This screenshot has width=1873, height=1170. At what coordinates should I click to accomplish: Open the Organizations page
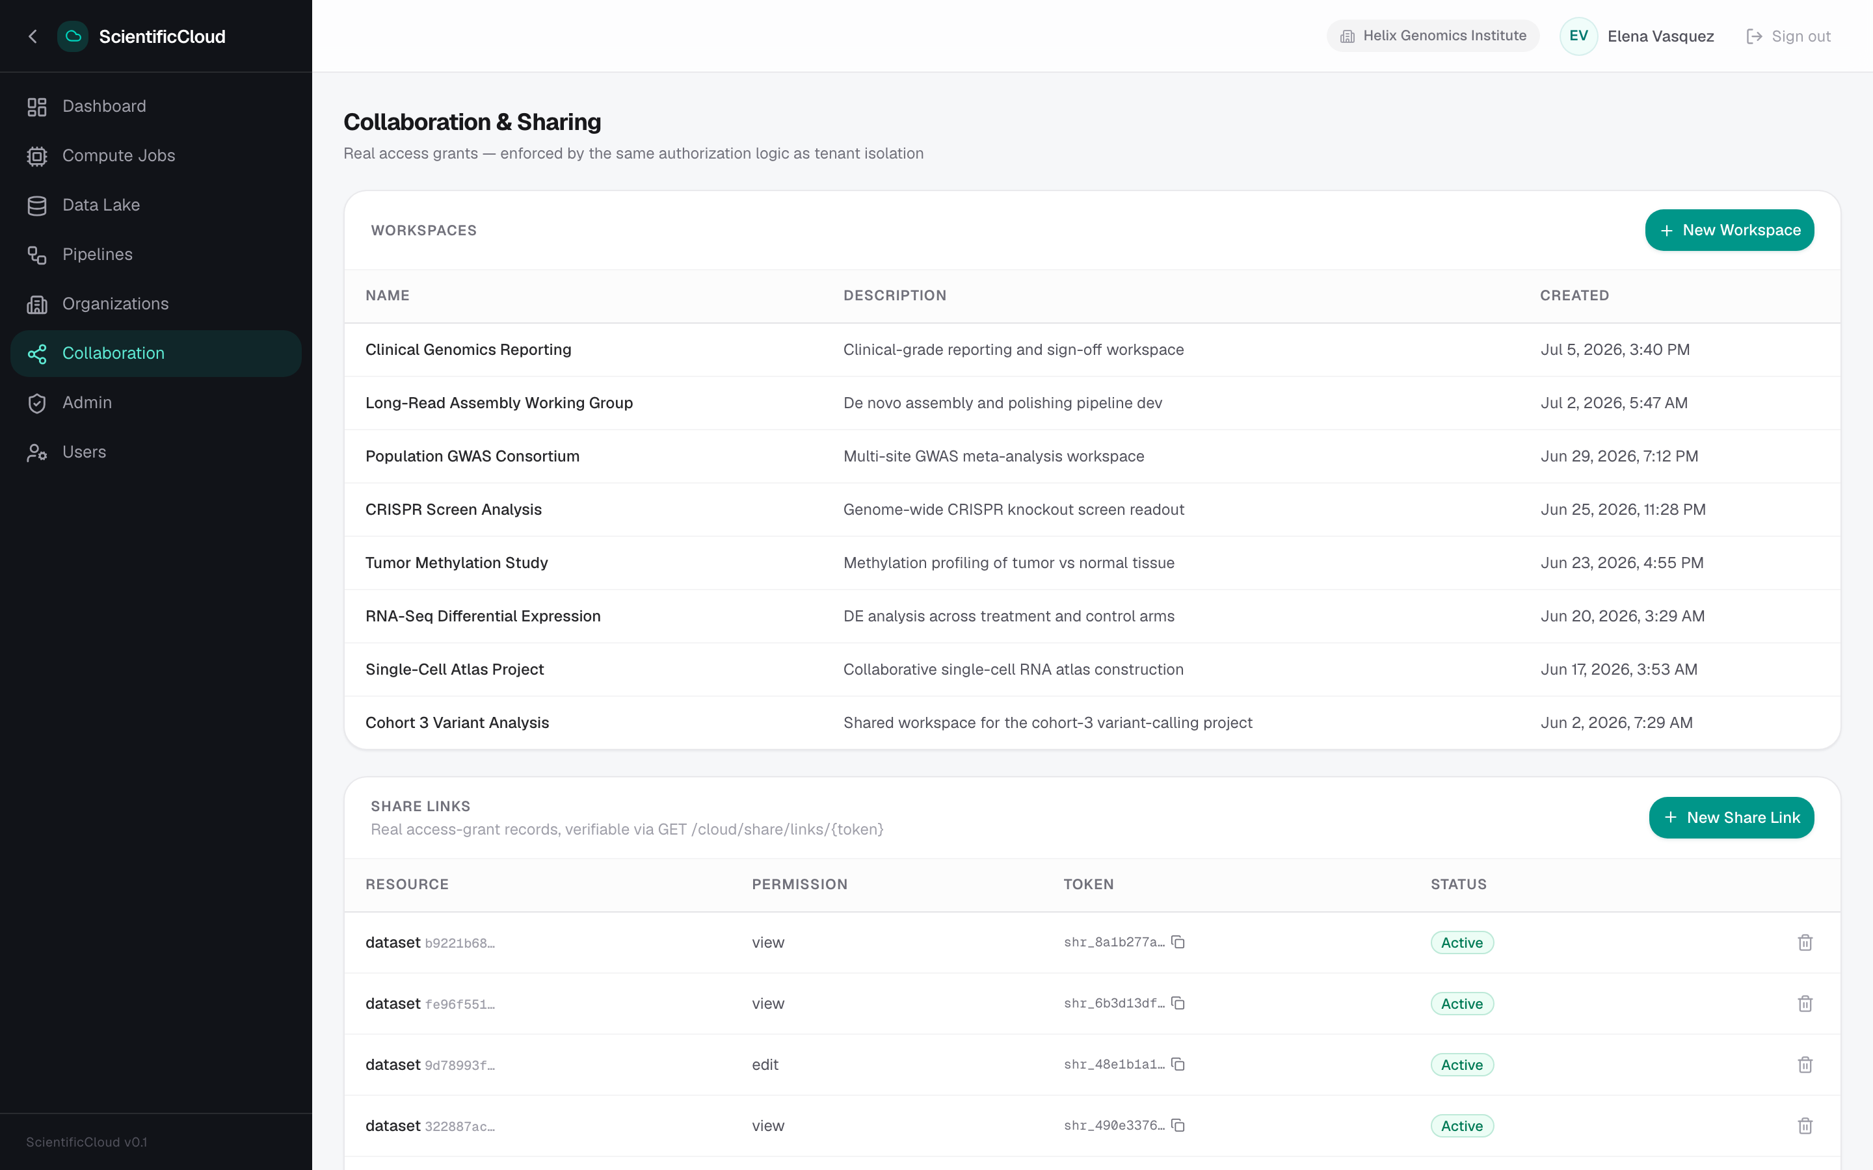pos(155,304)
